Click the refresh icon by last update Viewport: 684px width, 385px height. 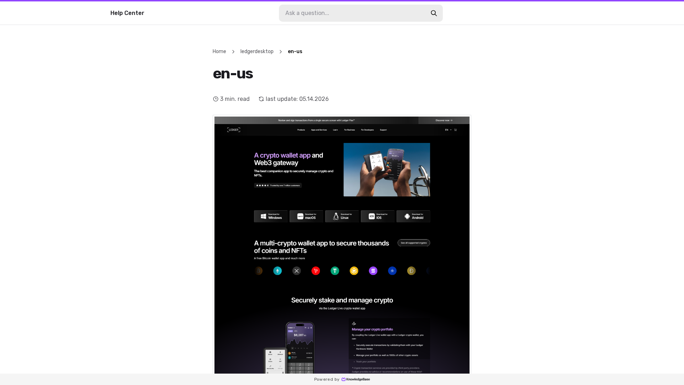click(261, 99)
